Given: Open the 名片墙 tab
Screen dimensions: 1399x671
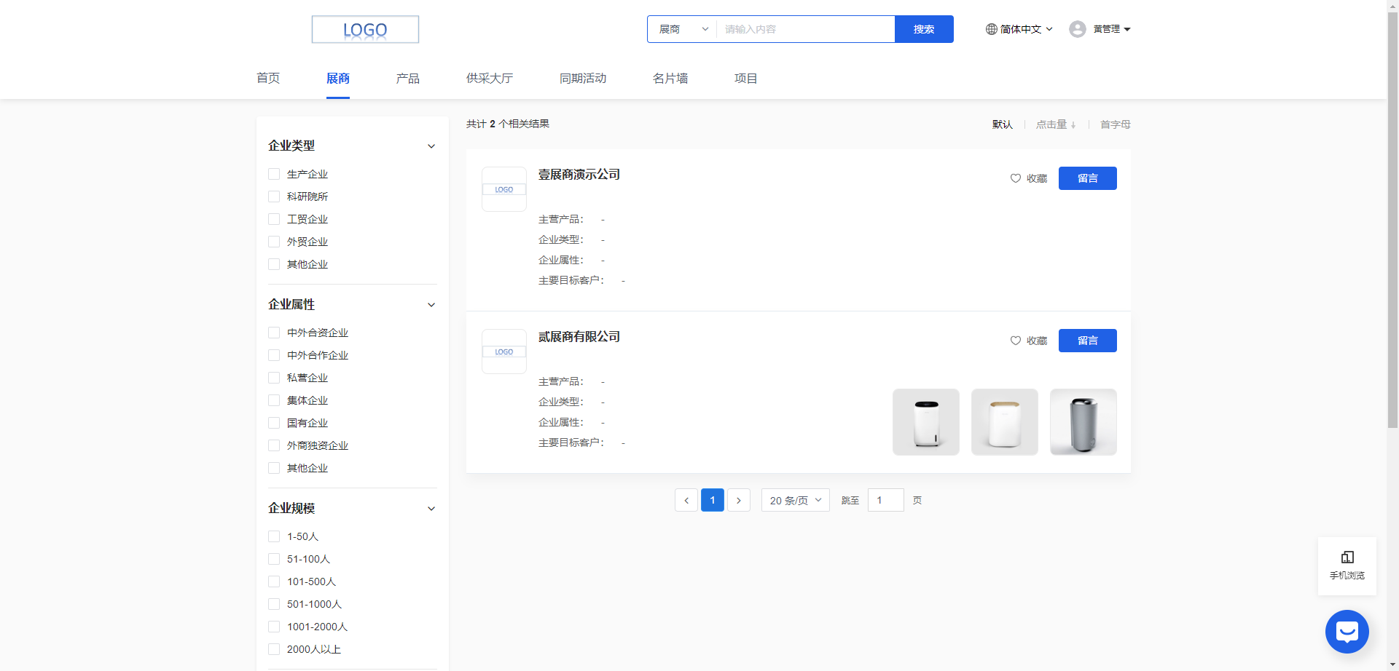Looking at the screenshot, I should 670,78.
